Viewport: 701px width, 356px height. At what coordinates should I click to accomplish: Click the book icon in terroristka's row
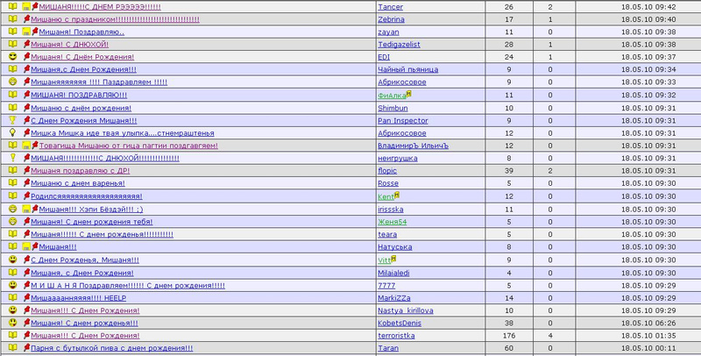(x=13, y=335)
